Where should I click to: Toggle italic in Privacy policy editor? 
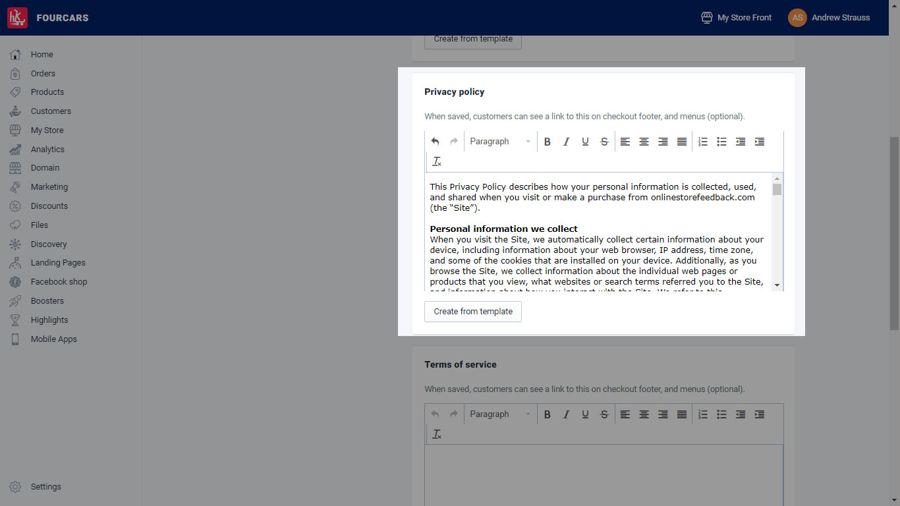pos(566,142)
